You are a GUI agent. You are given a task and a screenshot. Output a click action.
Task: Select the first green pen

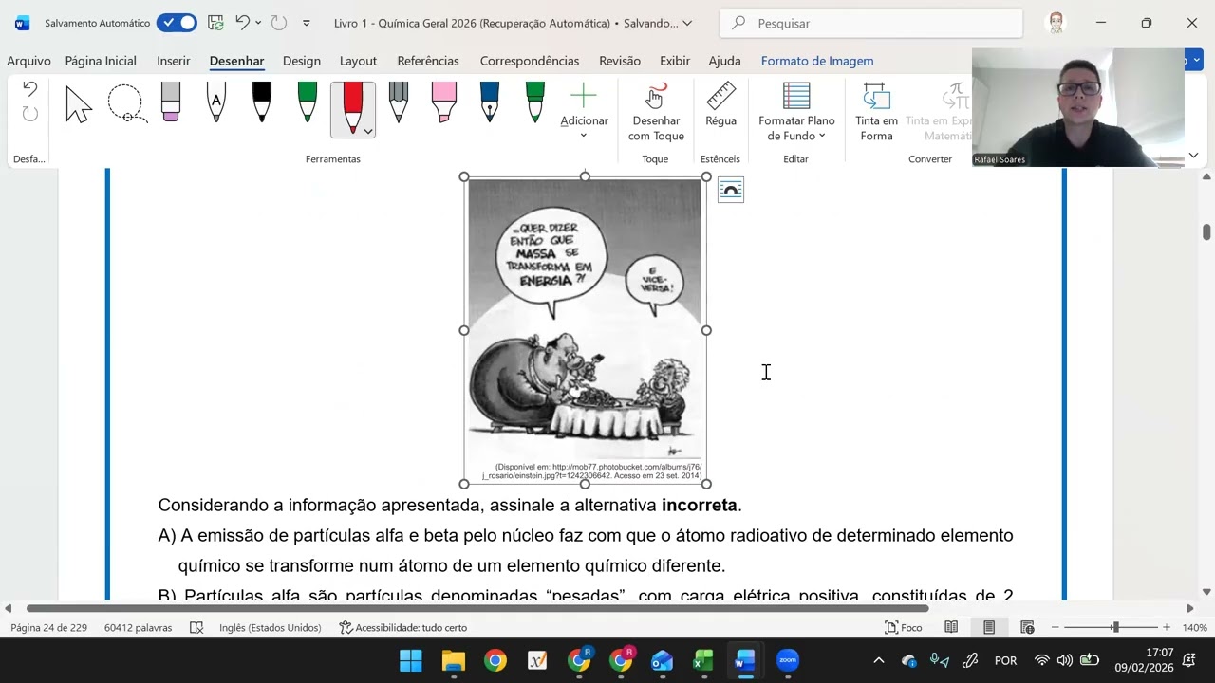(x=308, y=102)
